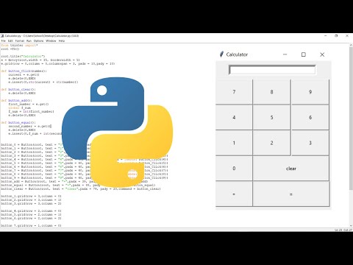Click the scrollbar up arrow in editor

pyautogui.click(x=351, y=45)
